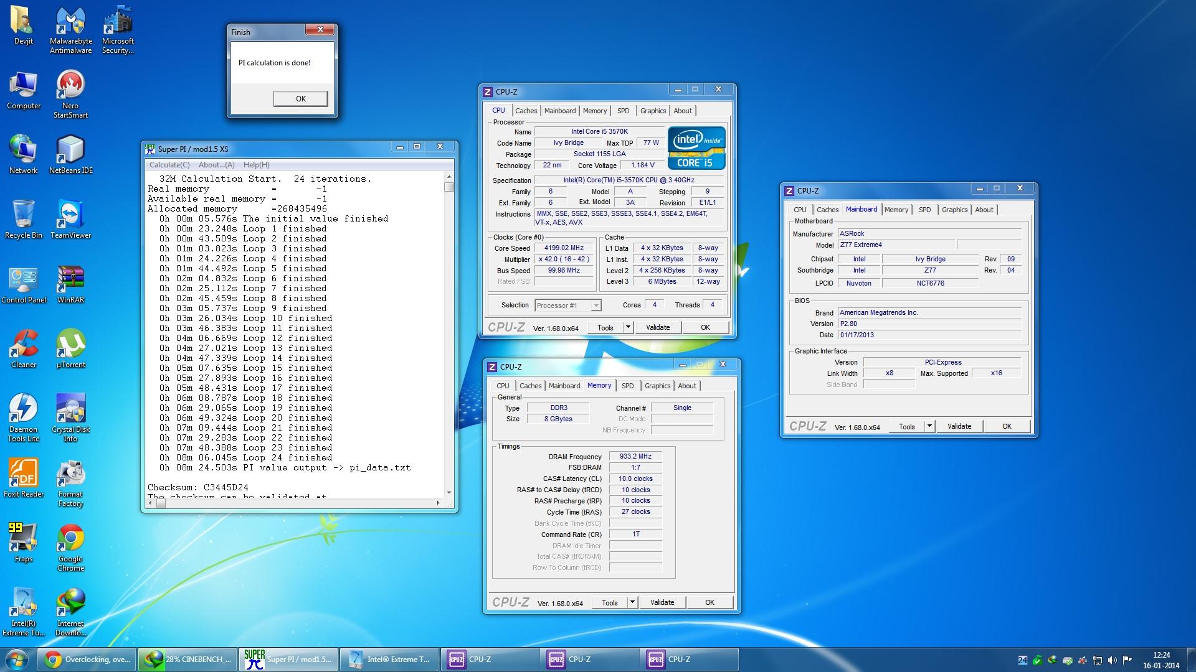Image resolution: width=1196 pixels, height=672 pixels.
Task: Open Daemon Tools Lite desktop icon
Action: click(23, 418)
